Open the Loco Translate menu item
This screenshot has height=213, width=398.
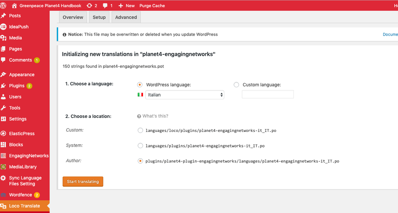coord(25,206)
